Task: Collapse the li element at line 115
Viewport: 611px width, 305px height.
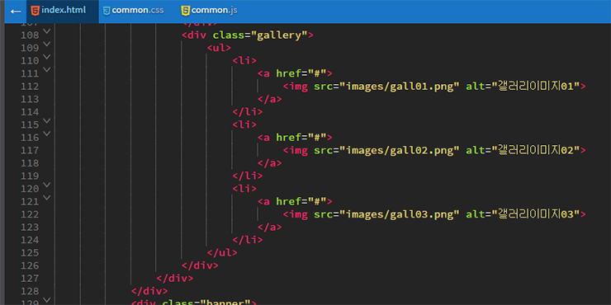Action: click(x=47, y=120)
